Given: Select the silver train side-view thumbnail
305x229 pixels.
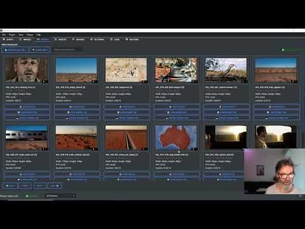Looking at the screenshot, I should 27,137.
